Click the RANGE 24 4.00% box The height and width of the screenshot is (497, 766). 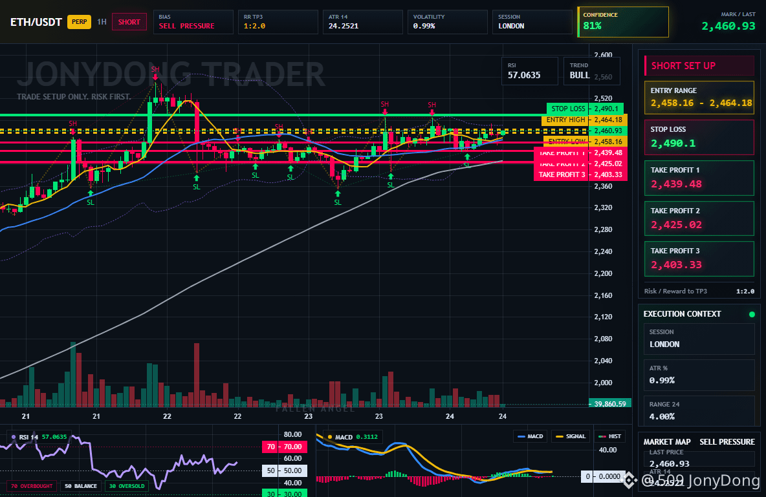pyautogui.click(x=699, y=411)
